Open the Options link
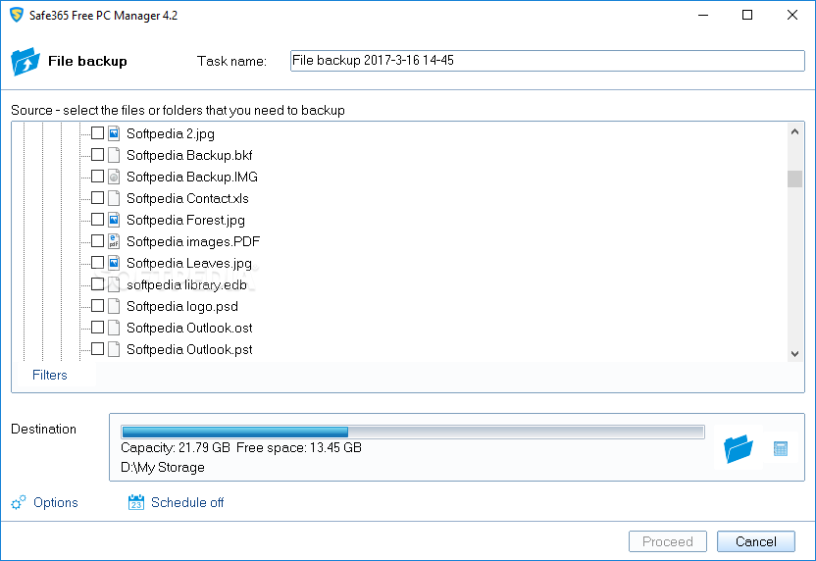Viewport: 816px width, 561px height. (x=56, y=502)
